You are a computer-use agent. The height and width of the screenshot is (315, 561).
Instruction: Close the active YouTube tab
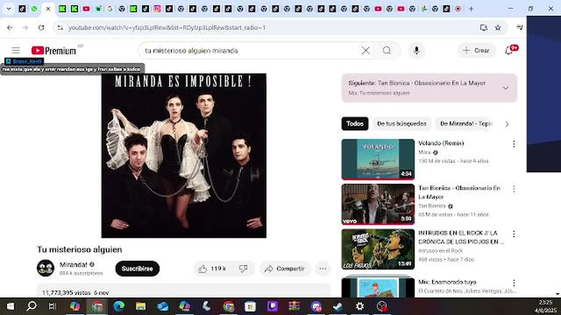48,8
